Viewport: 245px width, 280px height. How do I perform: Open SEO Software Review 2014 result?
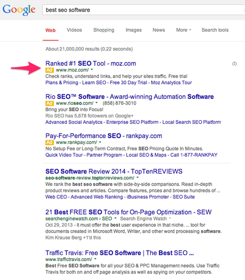[x=114, y=172]
